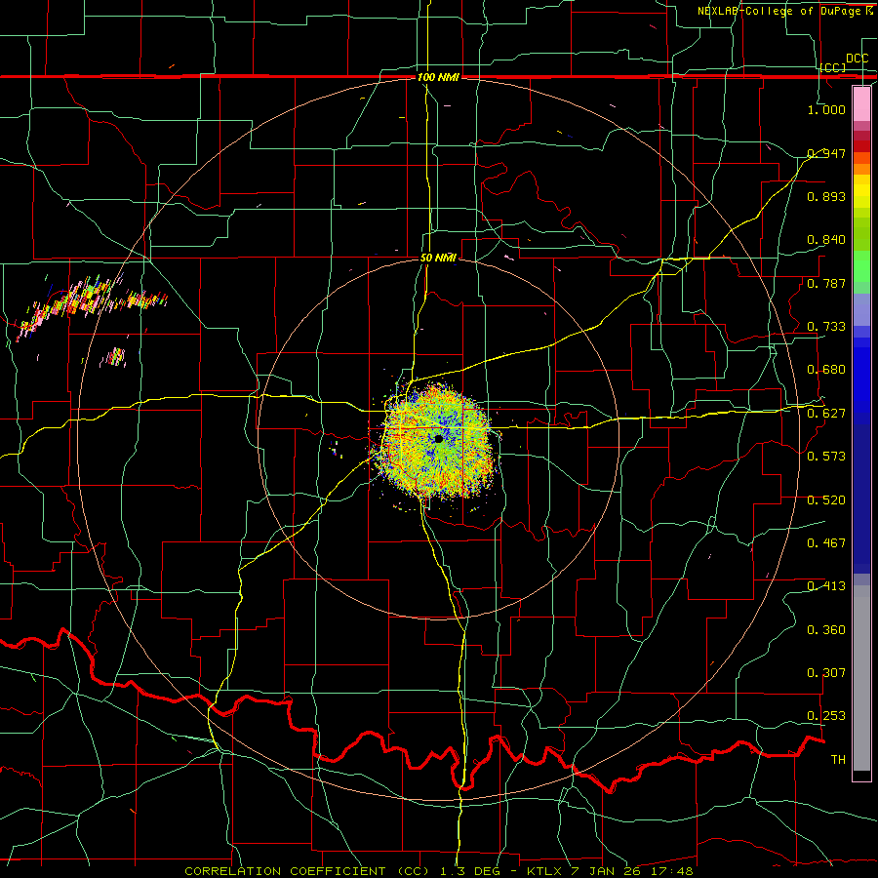878x878 pixels.
Task: Click the bright green segment of the color scale
Action: click(861, 266)
